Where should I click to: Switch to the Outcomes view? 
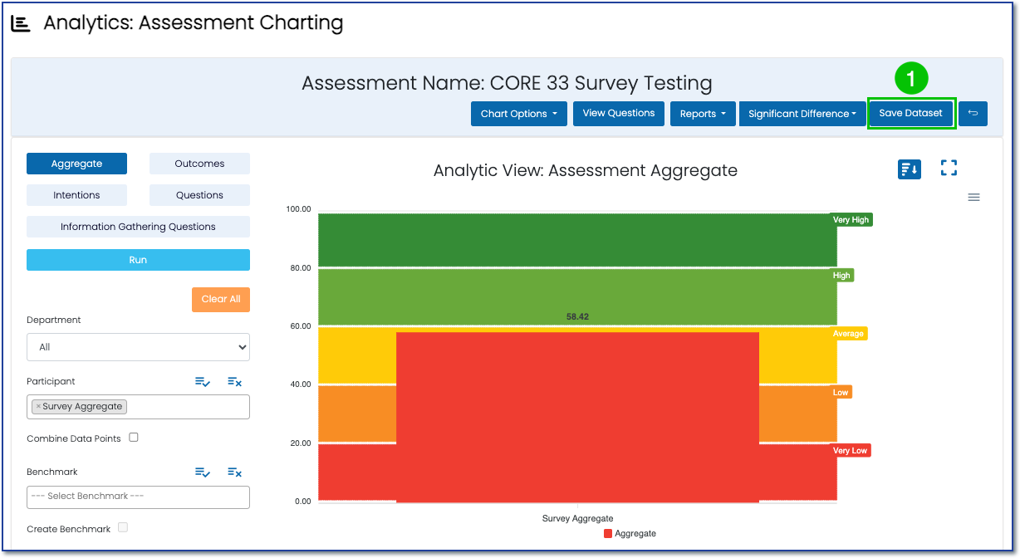pyautogui.click(x=199, y=164)
